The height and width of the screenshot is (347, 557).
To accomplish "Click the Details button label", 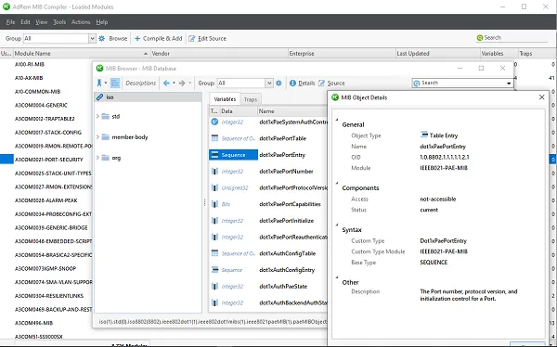I will tap(306, 84).
